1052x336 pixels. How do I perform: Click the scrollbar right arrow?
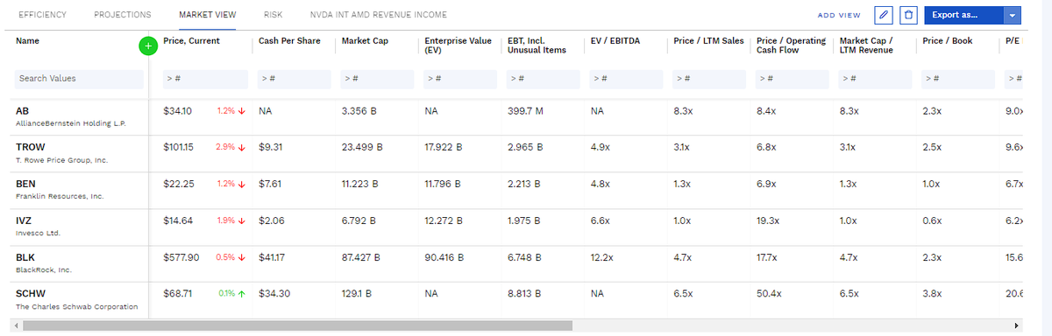point(1016,325)
